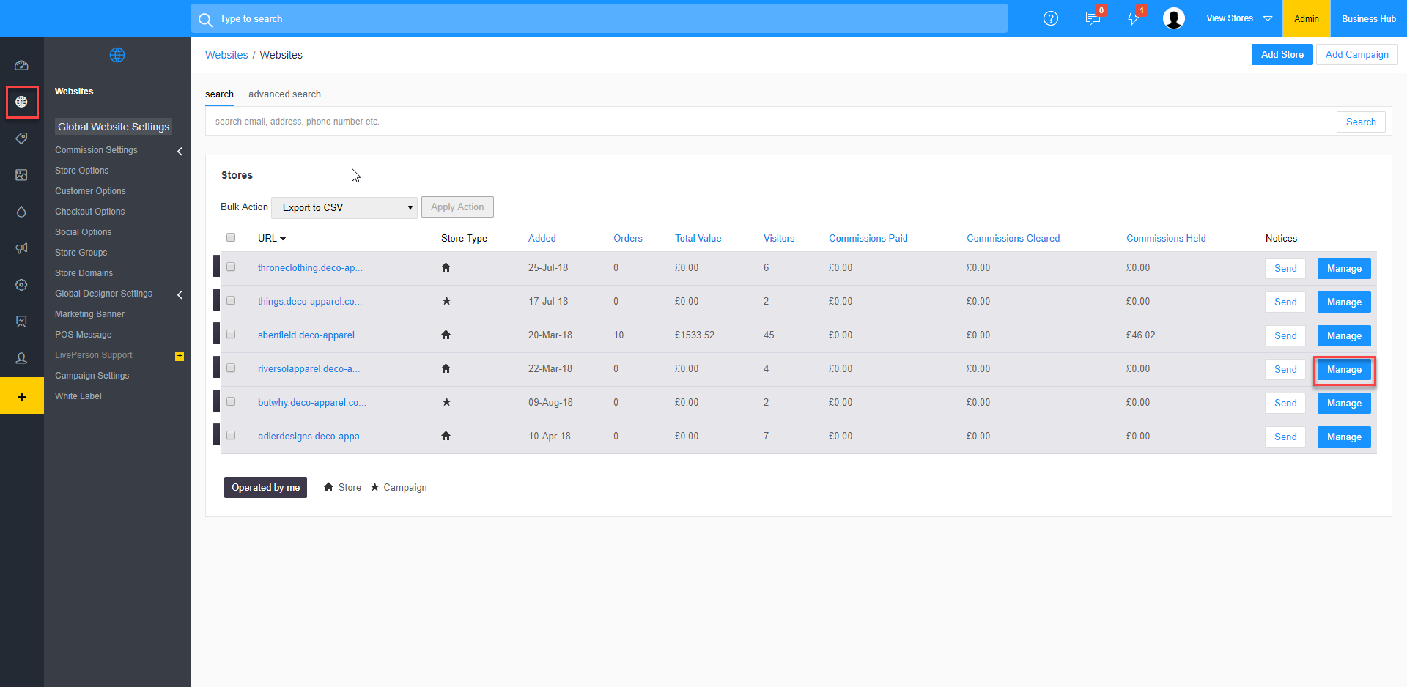This screenshot has height=687, width=1407.
Task: Open the image gallery icon in sidebar
Action: point(21,175)
